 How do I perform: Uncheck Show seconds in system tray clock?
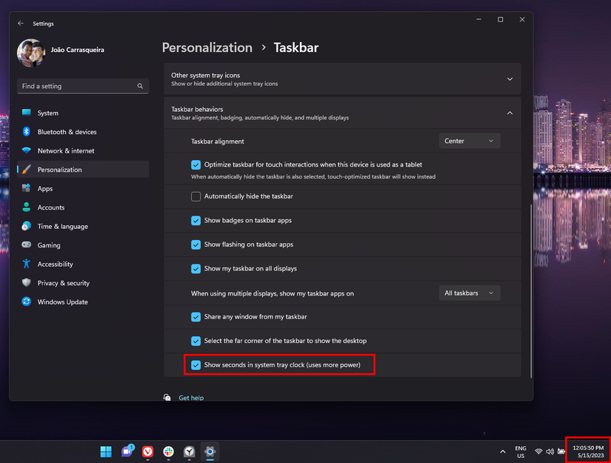[196, 364]
